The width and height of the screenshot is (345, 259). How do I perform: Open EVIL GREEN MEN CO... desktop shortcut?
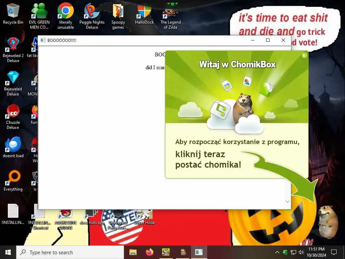39,16
